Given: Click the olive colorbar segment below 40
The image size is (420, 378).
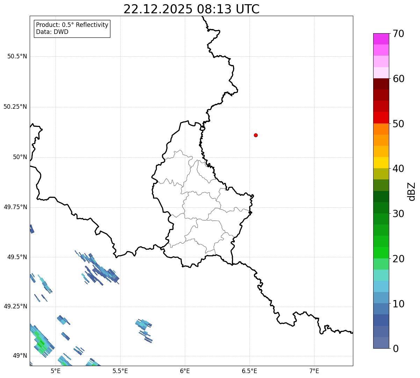Looking at the screenshot, I should (x=381, y=174).
